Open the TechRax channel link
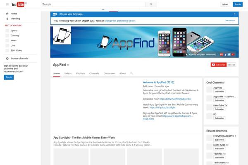 pos(218,154)
